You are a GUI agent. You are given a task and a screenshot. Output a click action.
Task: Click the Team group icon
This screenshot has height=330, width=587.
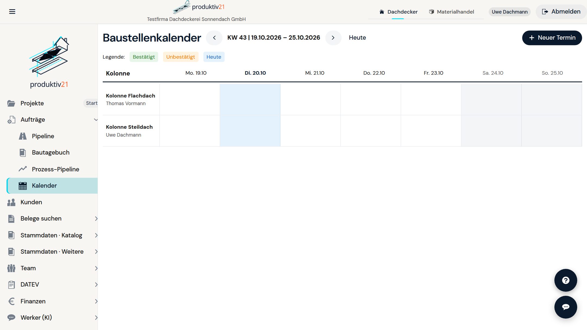click(x=11, y=268)
